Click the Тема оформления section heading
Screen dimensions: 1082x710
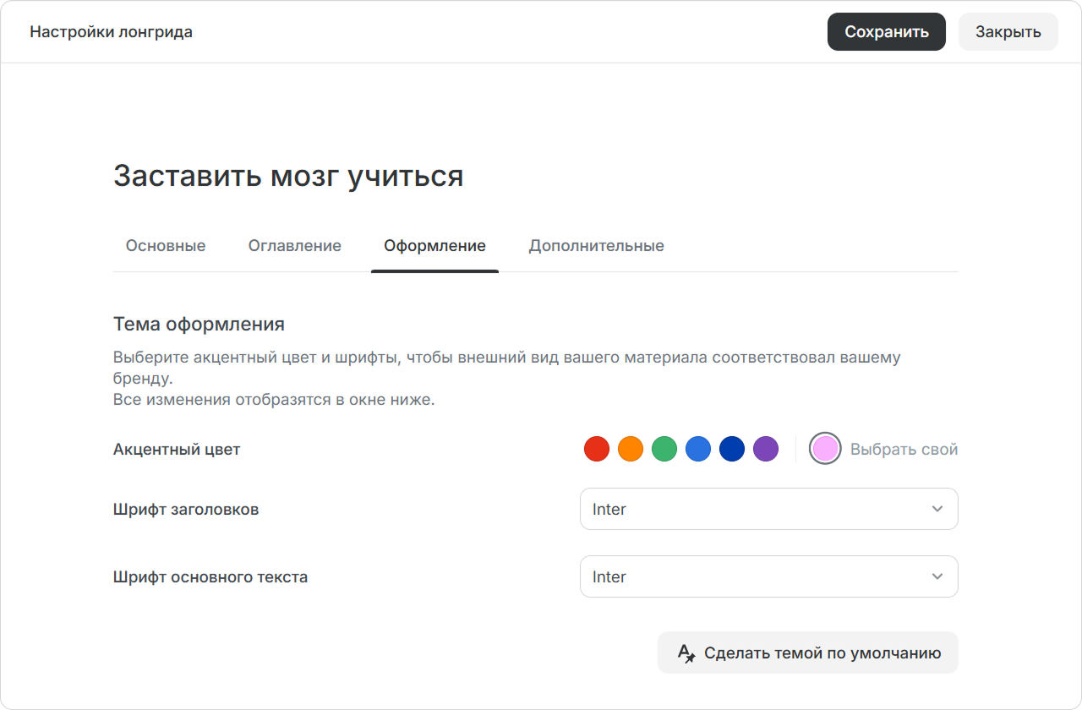click(199, 324)
